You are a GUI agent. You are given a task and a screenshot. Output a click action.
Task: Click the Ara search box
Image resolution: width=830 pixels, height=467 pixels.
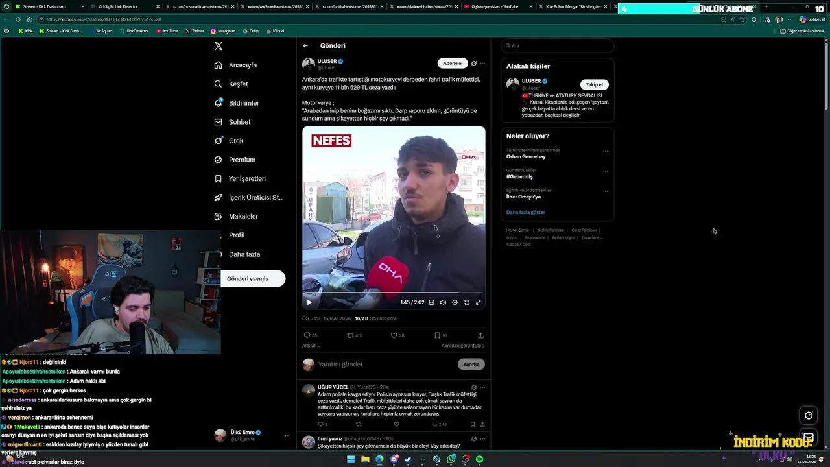(557, 46)
